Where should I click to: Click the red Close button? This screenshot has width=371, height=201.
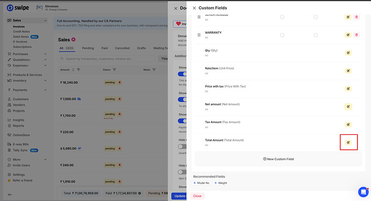click(197, 196)
